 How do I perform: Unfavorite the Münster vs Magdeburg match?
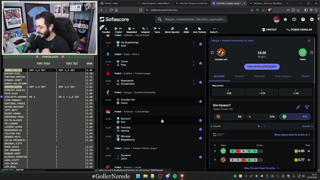click(x=200, y=138)
